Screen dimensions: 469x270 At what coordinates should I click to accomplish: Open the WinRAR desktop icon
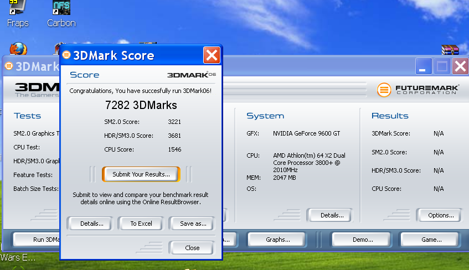(450, 50)
